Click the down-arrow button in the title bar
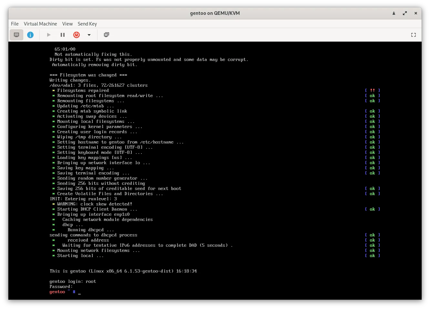Image resolution: width=430 pixels, height=309 pixels. click(394, 13)
